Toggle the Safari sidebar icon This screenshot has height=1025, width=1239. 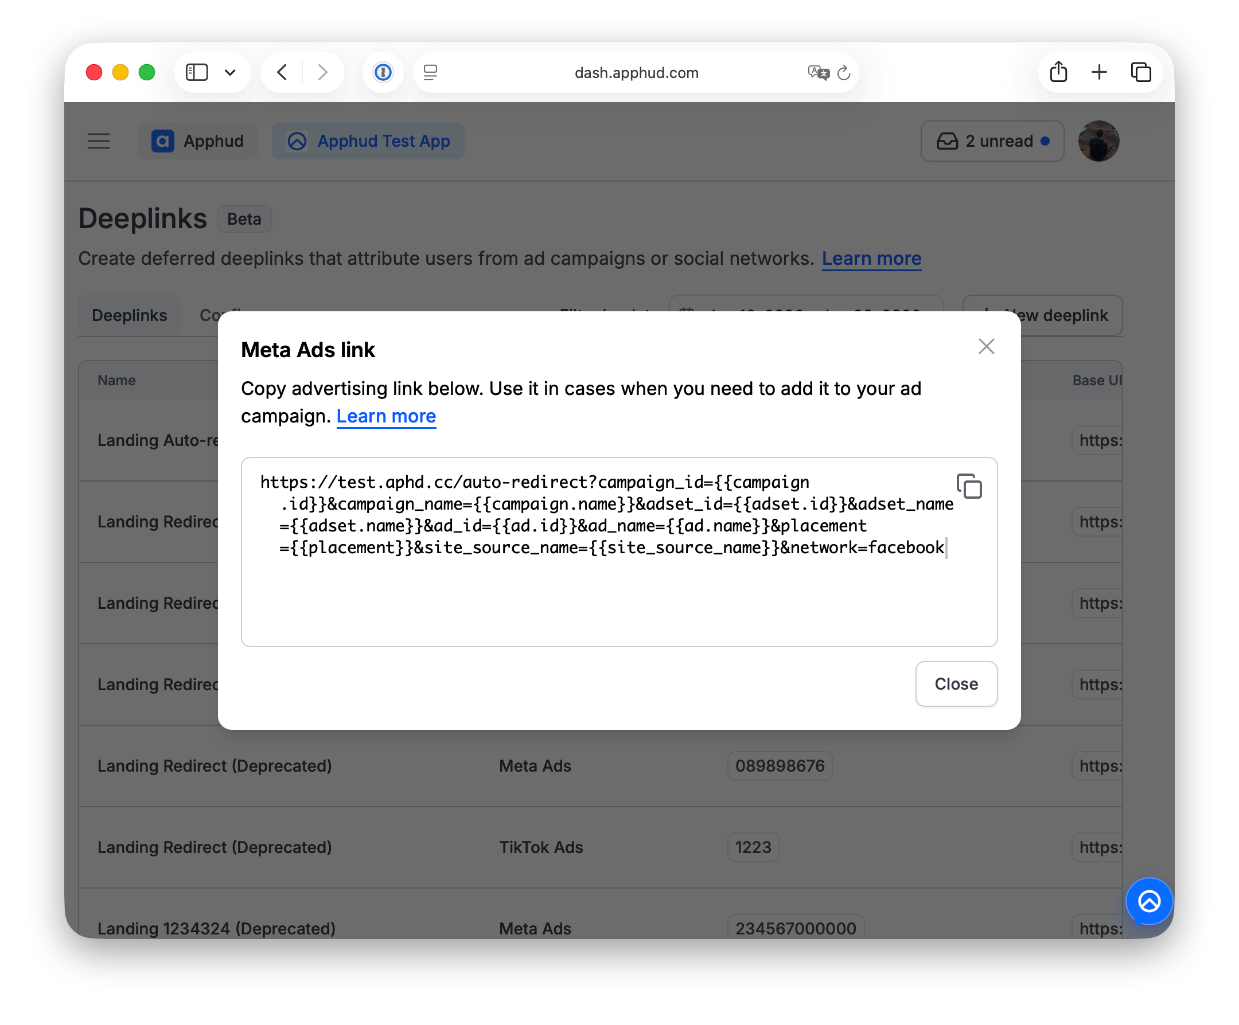(197, 73)
